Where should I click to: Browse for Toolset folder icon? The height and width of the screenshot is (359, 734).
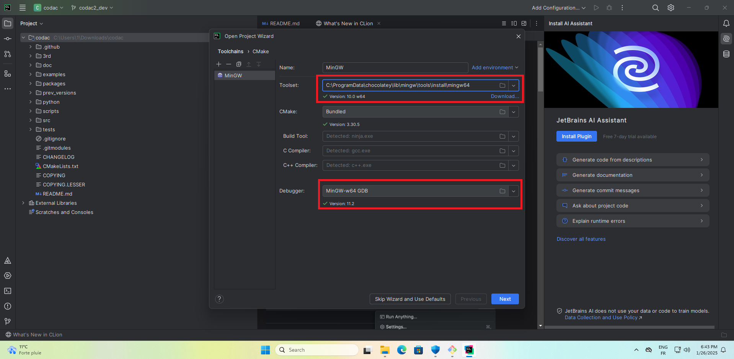tap(502, 85)
